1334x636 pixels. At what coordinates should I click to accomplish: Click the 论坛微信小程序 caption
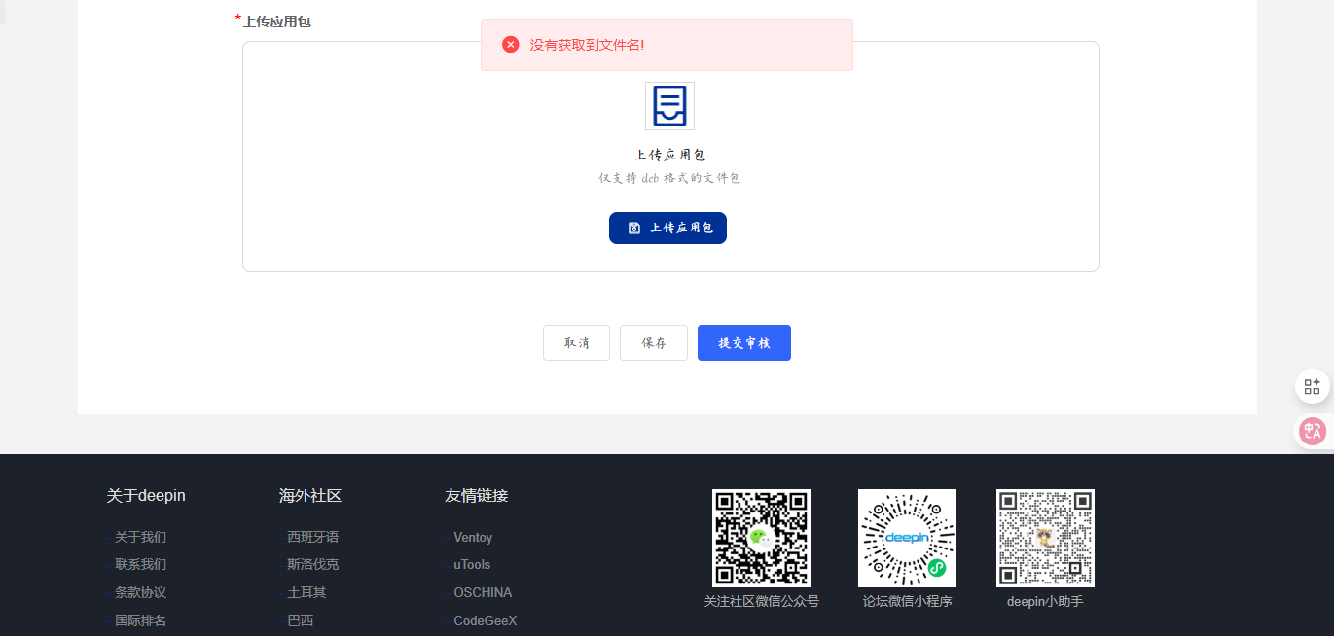pyautogui.click(x=907, y=601)
